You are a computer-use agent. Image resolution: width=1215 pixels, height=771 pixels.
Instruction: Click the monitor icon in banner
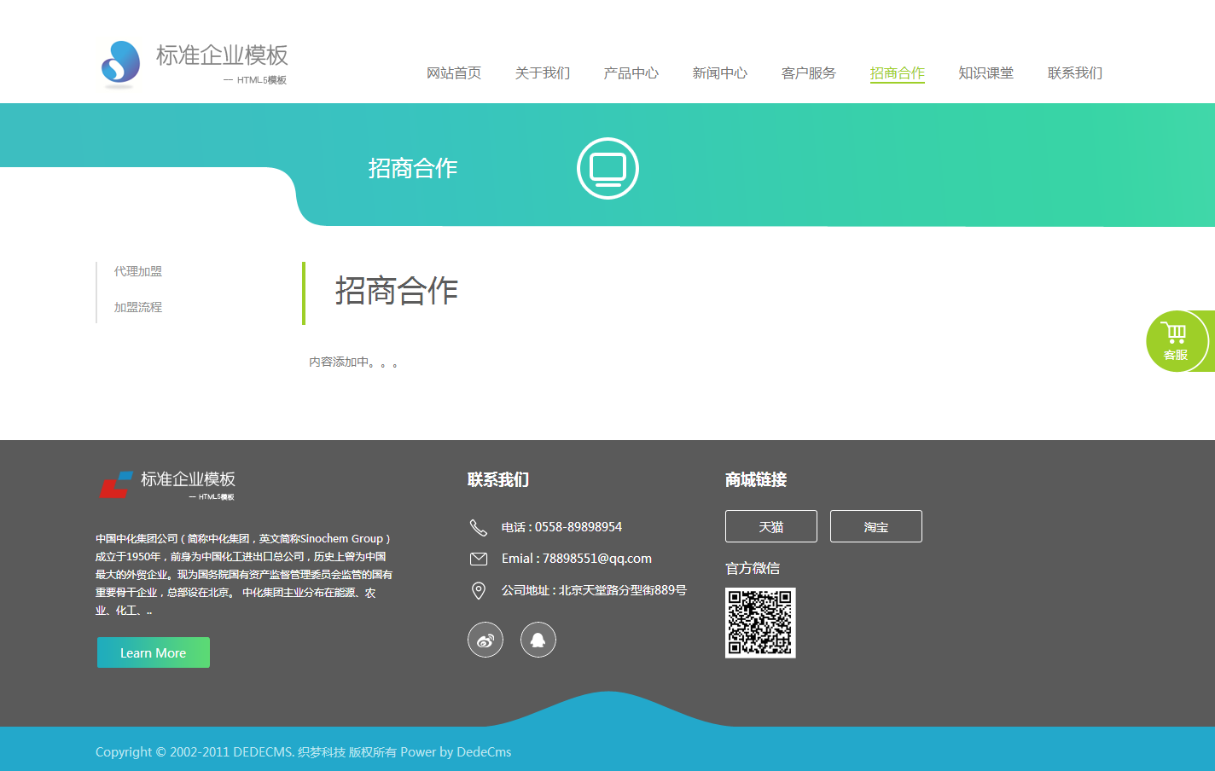tap(607, 168)
